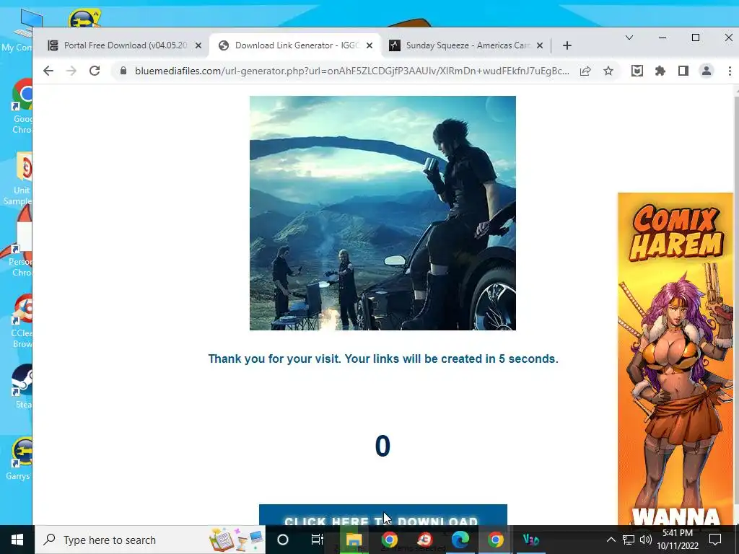Viewport: 739px width, 554px height.
Task: Open the Comix Harem advertisement banner
Action: pos(675,359)
